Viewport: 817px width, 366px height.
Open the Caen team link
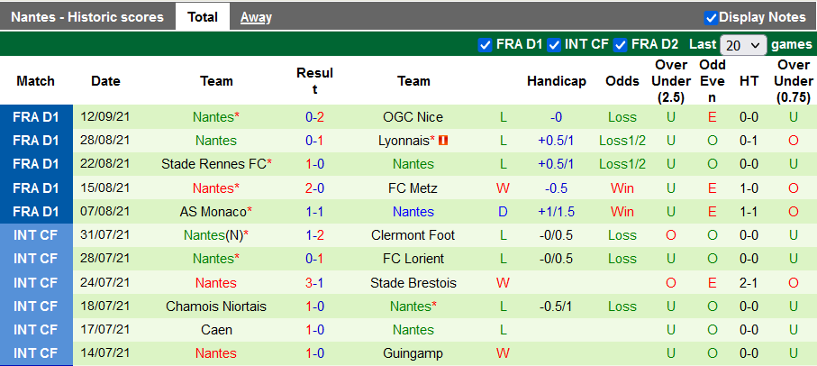[x=216, y=330]
